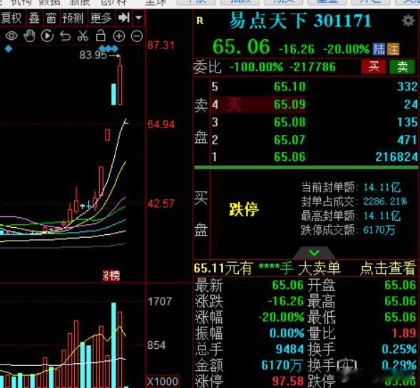Click the triple blue diamond markers near 83.95
The width and height of the screenshot is (420, 388).
pyautogui.click(x=108, y=48)
